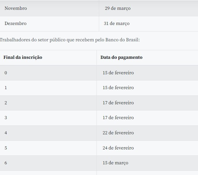Select the inscrição number 1 cell
The image size is (198, 175).
coord(6,88)
